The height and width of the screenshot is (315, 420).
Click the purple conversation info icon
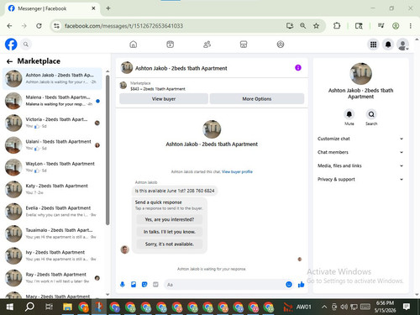tap(298, 68)
